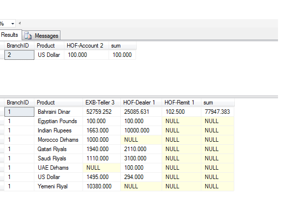
Task: Click the Messages tab icon
Action: (x=28, y=36)
